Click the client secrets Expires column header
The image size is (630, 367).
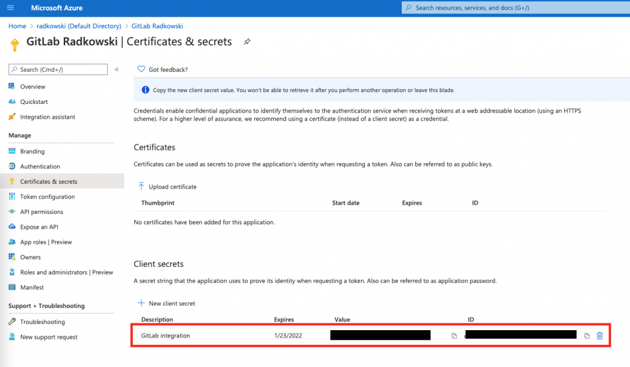tap(284, 319)
